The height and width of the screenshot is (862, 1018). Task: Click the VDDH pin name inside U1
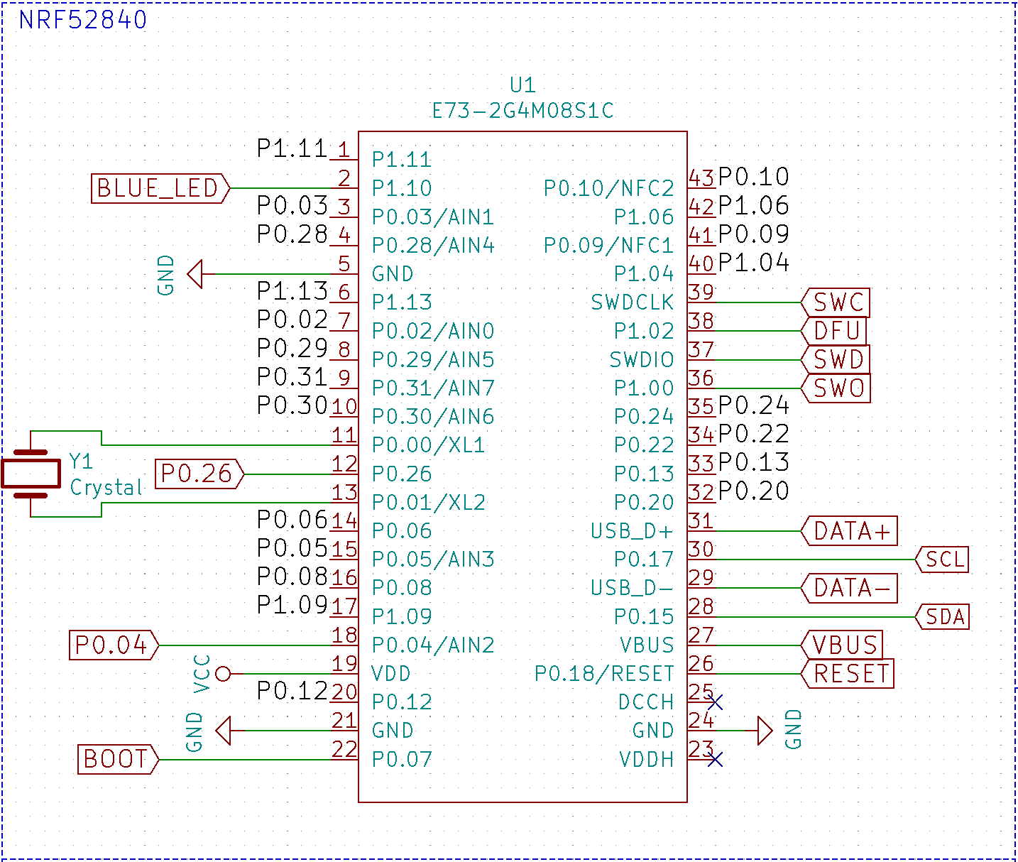click(x=646, y=760)
